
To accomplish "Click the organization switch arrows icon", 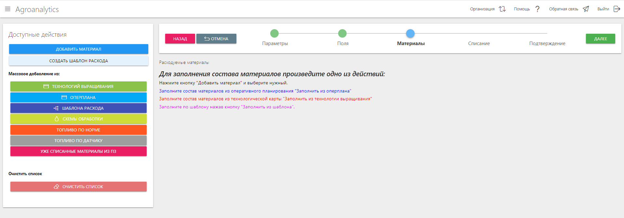I will click(x=502, y=9).
